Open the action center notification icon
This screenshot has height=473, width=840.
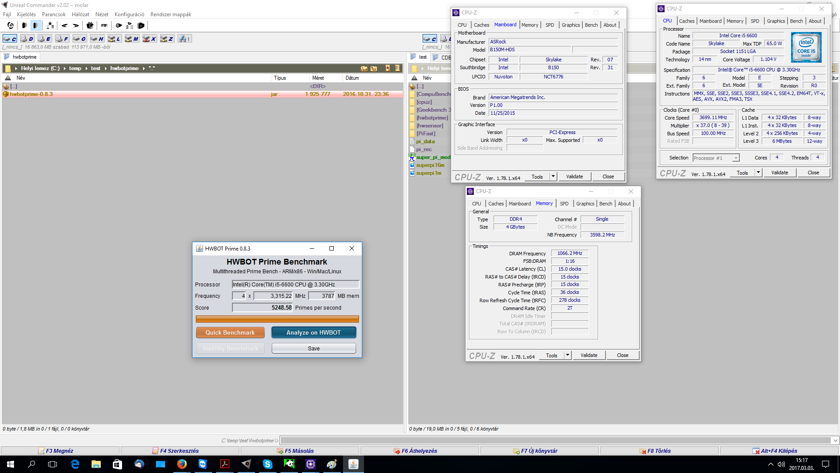pyautogui.click(x=826, y=464)
